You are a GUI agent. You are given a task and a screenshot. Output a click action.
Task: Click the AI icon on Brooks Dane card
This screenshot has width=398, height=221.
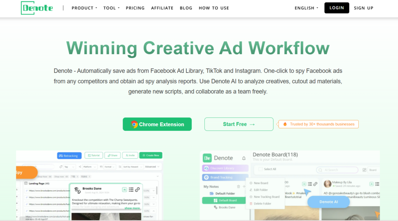click(x=124, y=189)
